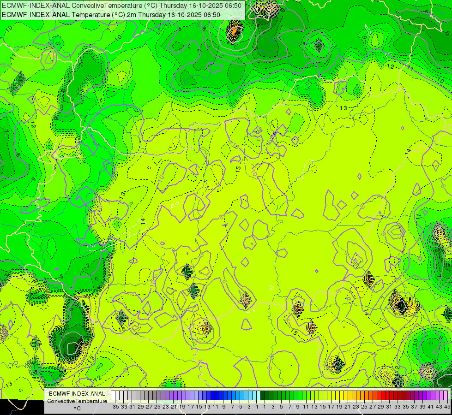452x415 pixels.
Task: Click the °C unit label in legend
Action: pos(77,409)
